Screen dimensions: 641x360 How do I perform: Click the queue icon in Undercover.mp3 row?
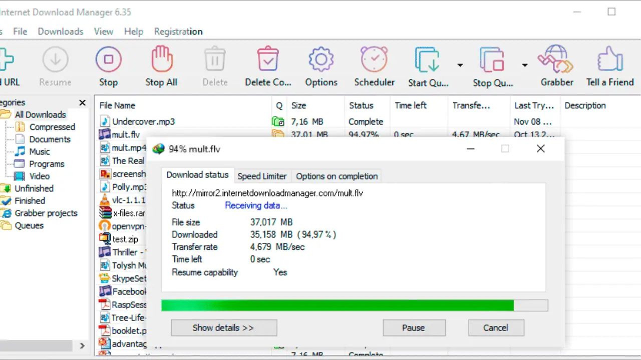(x=278, y=121)
